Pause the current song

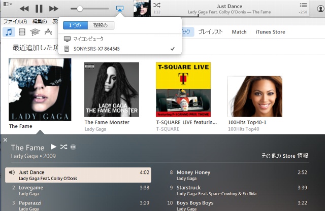[39, 9]
